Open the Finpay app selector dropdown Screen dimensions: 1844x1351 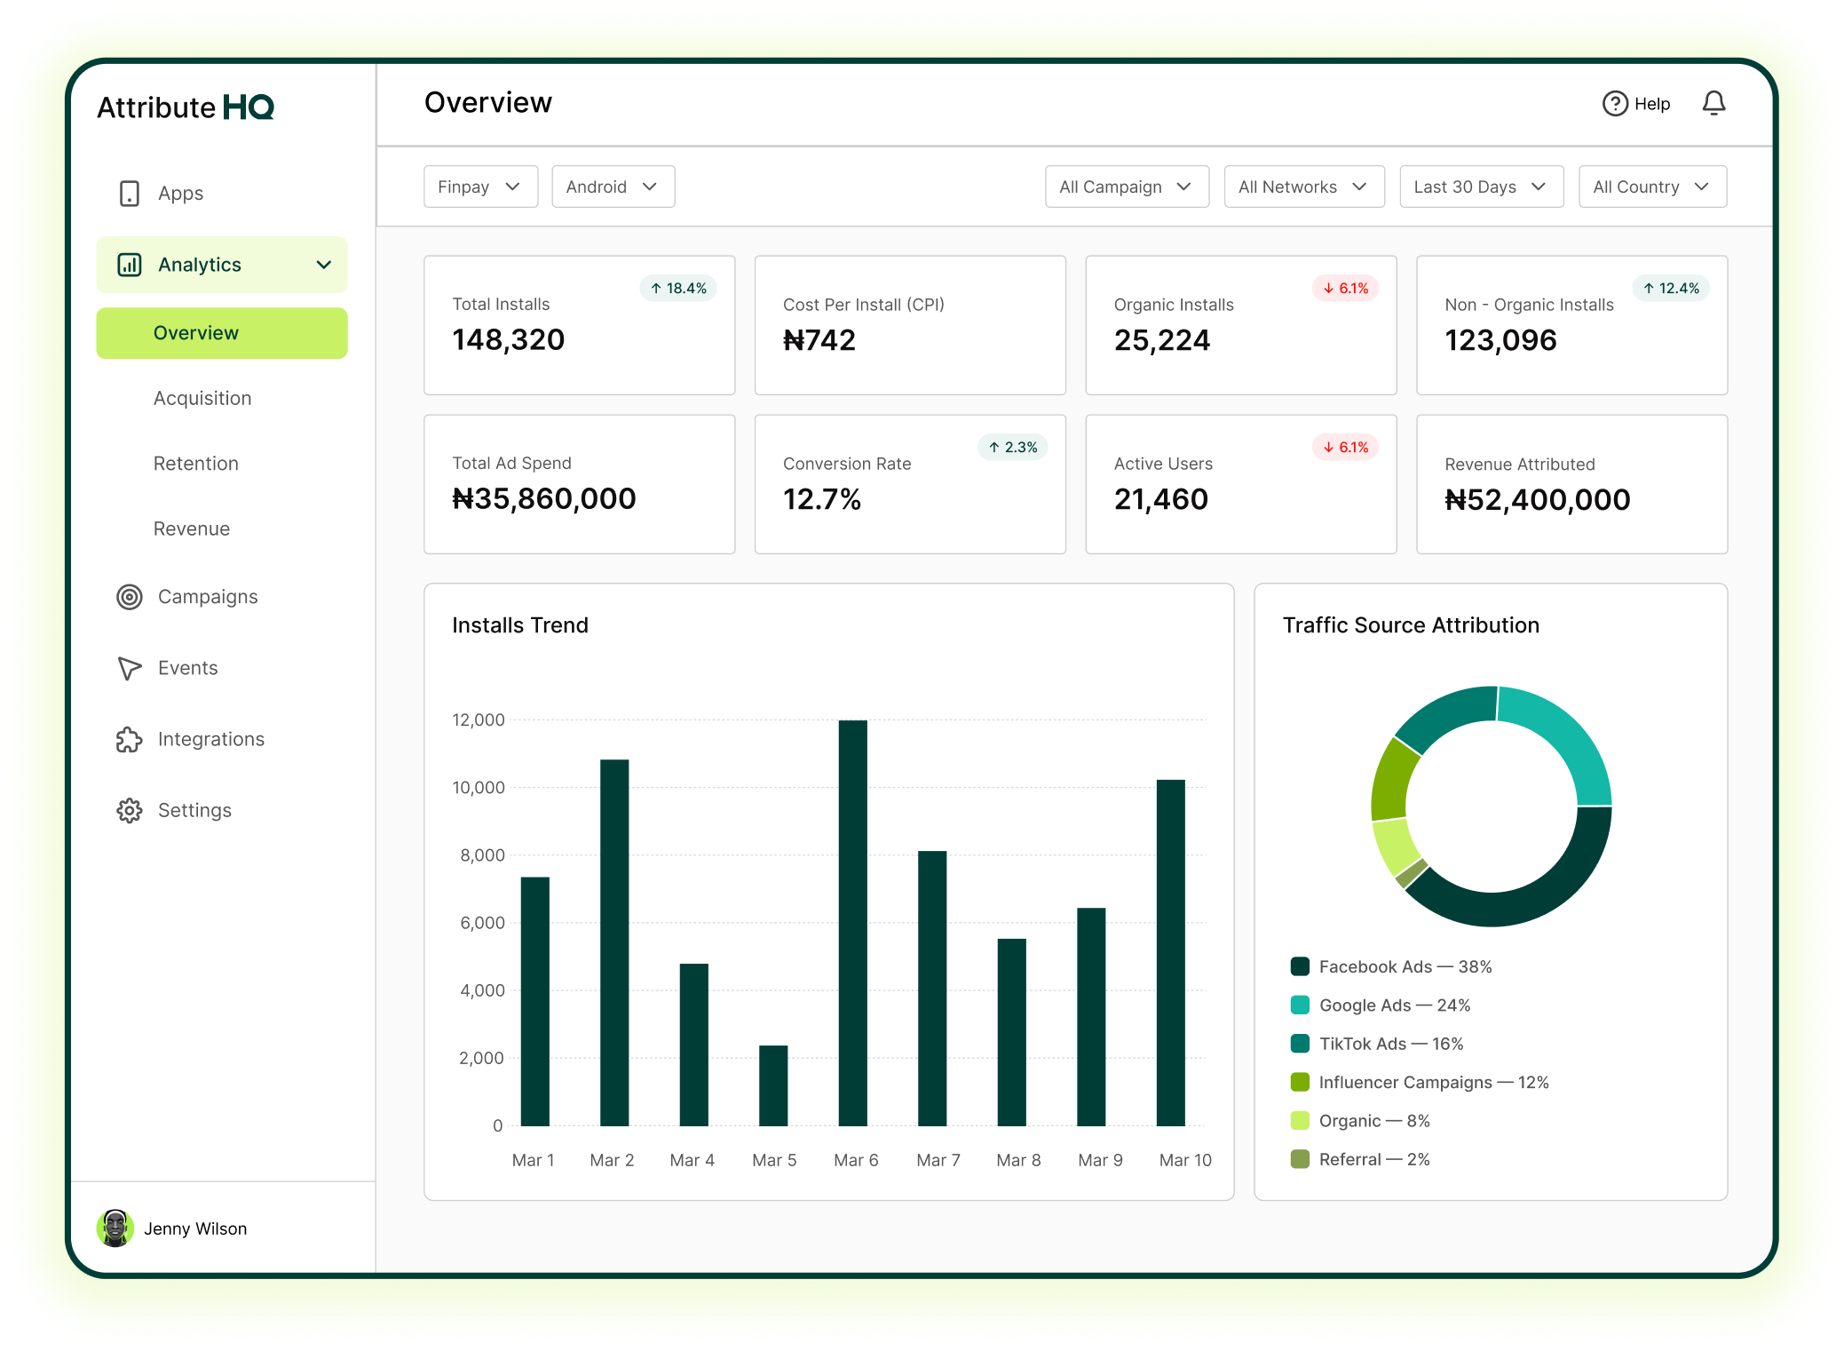[480, 187]
